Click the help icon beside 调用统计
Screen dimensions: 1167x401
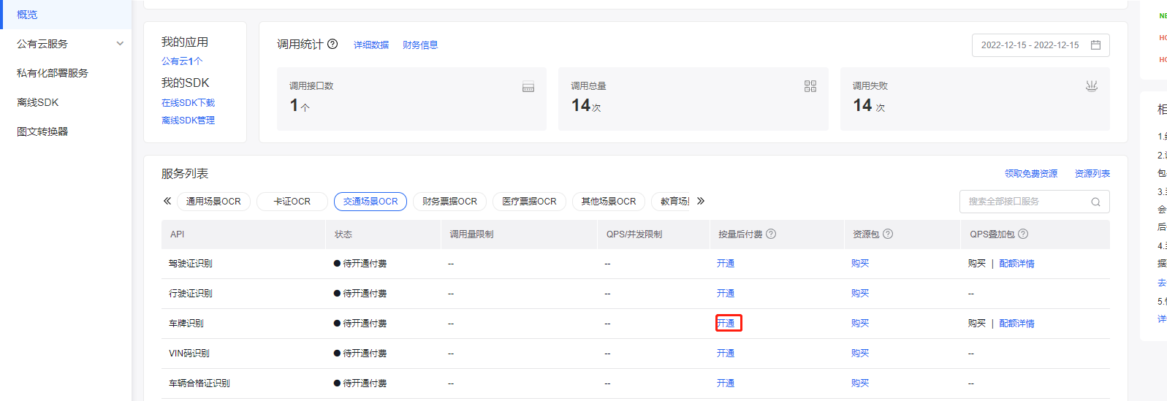332,44
